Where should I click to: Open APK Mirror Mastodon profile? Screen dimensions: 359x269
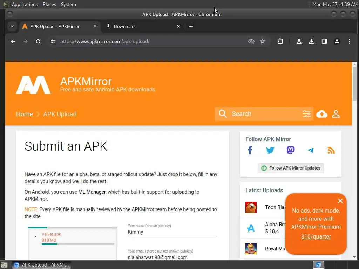[x=291, y=150]
